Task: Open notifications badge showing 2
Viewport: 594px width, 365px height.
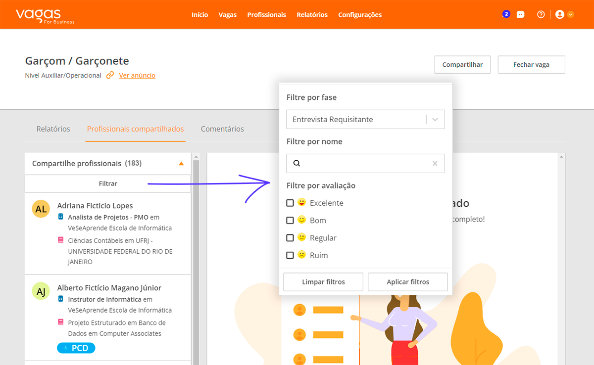Action: [x=506, y=14]
